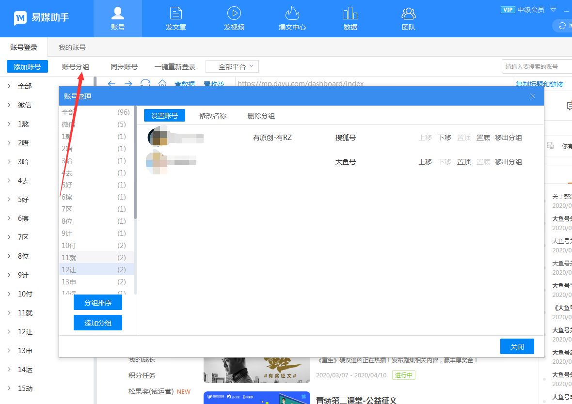Click the 《重生》 activity thumbnail image
Image resolution: width=572 pixels, height=404 pixels.
(x=257, y=370)
